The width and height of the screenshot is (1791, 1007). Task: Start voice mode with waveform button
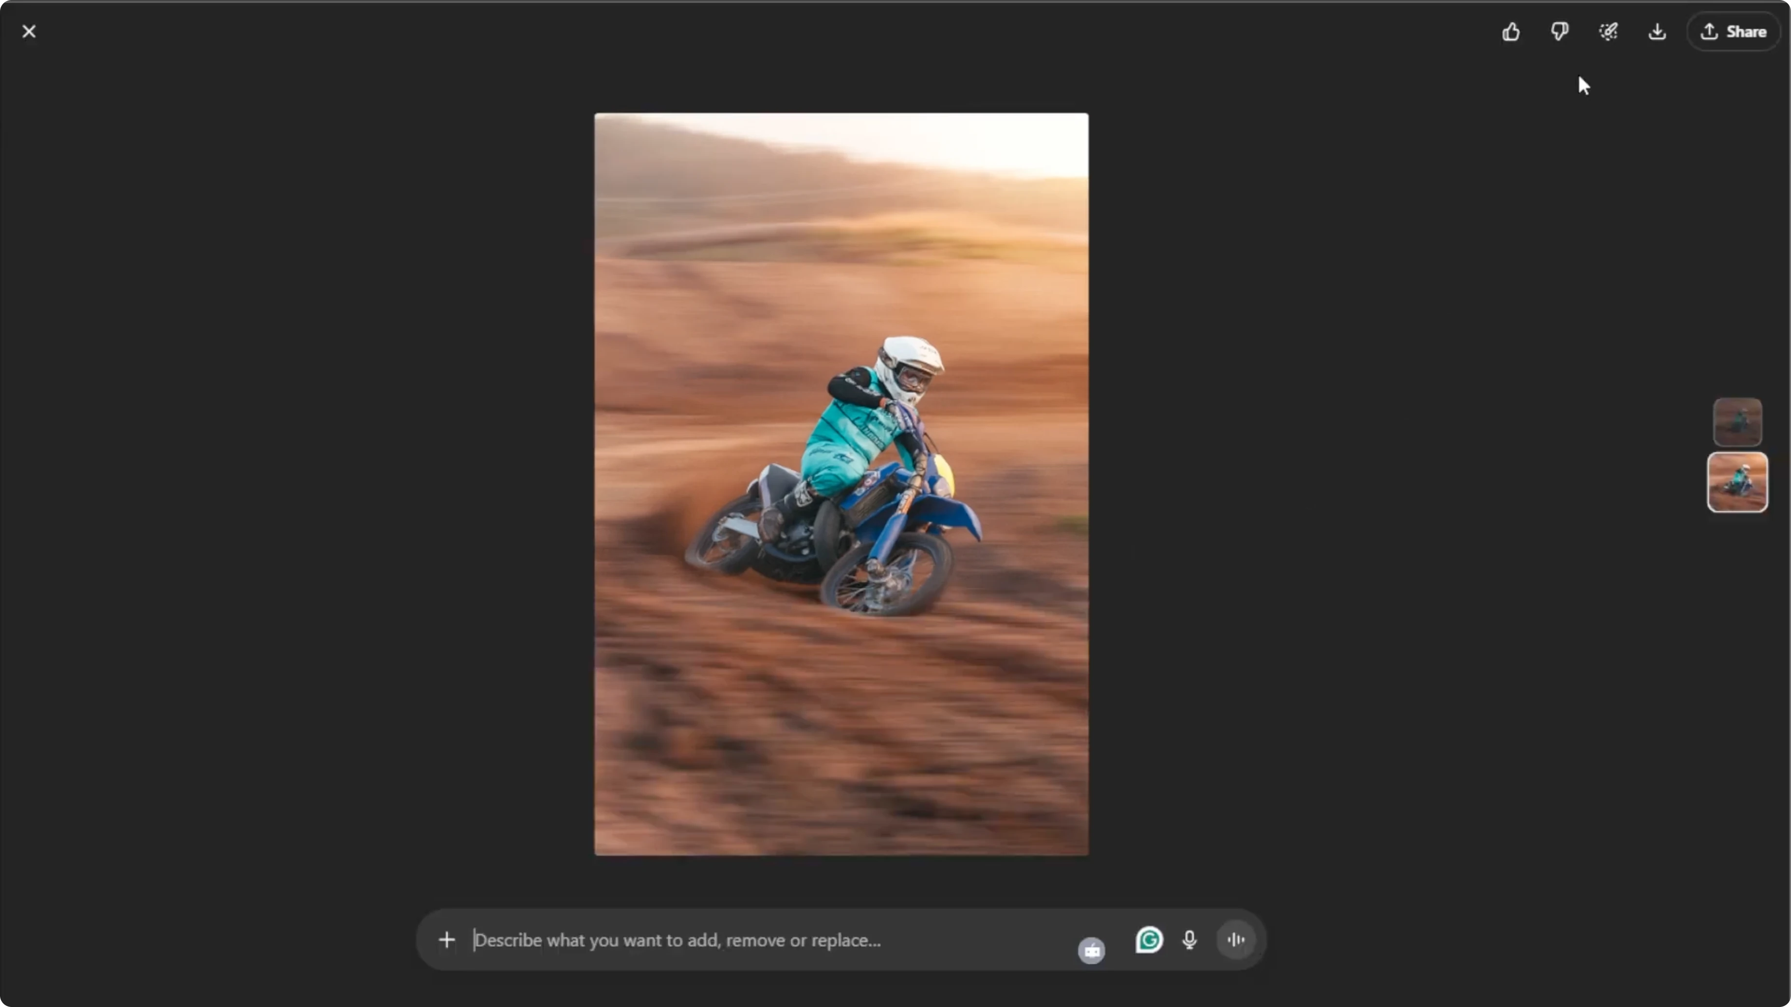pos(1236,939)
